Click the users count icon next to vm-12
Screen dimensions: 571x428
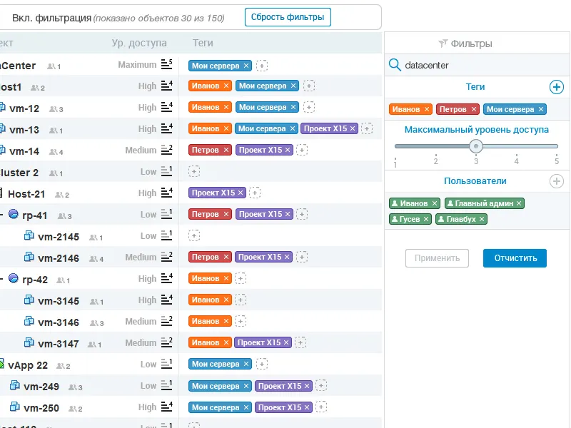pos(56,109)
